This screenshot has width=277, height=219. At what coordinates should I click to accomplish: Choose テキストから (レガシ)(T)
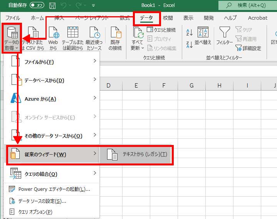pyautogui.click(x=135, y=154)
